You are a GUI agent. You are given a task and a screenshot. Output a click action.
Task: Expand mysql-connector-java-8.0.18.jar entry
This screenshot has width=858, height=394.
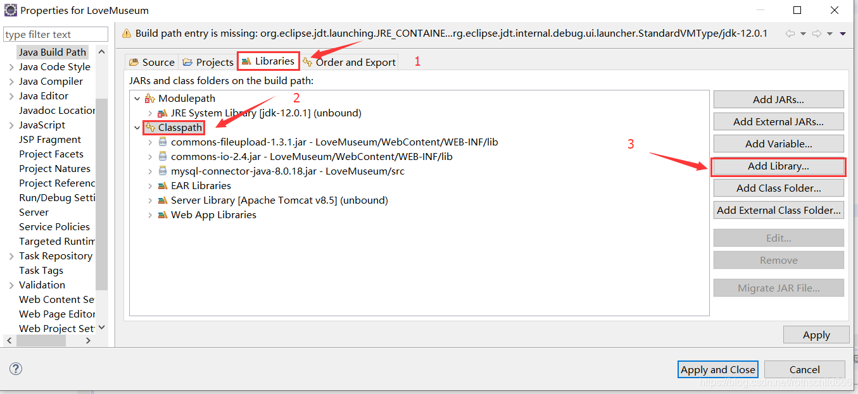tap(150, 171)
